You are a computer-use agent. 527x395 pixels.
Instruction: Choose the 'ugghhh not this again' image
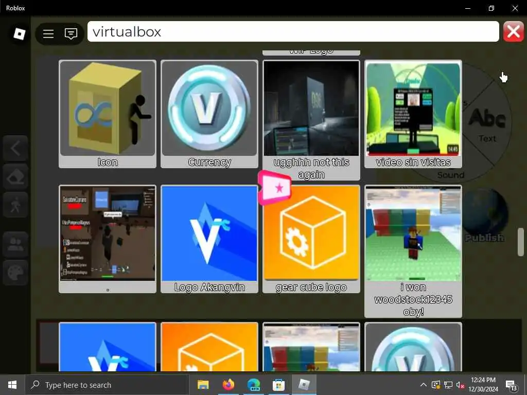[311, 108]
